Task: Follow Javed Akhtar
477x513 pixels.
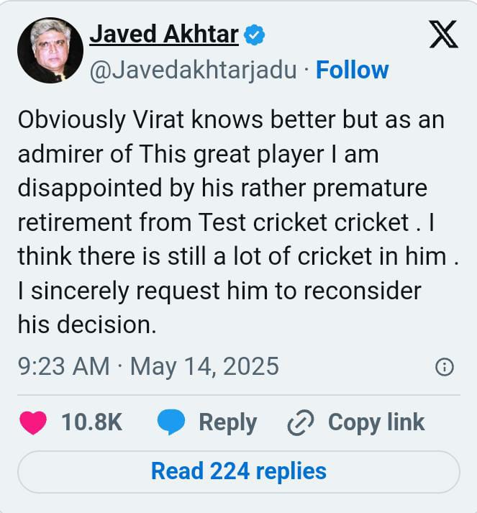Action: click(x=353, y=70)
